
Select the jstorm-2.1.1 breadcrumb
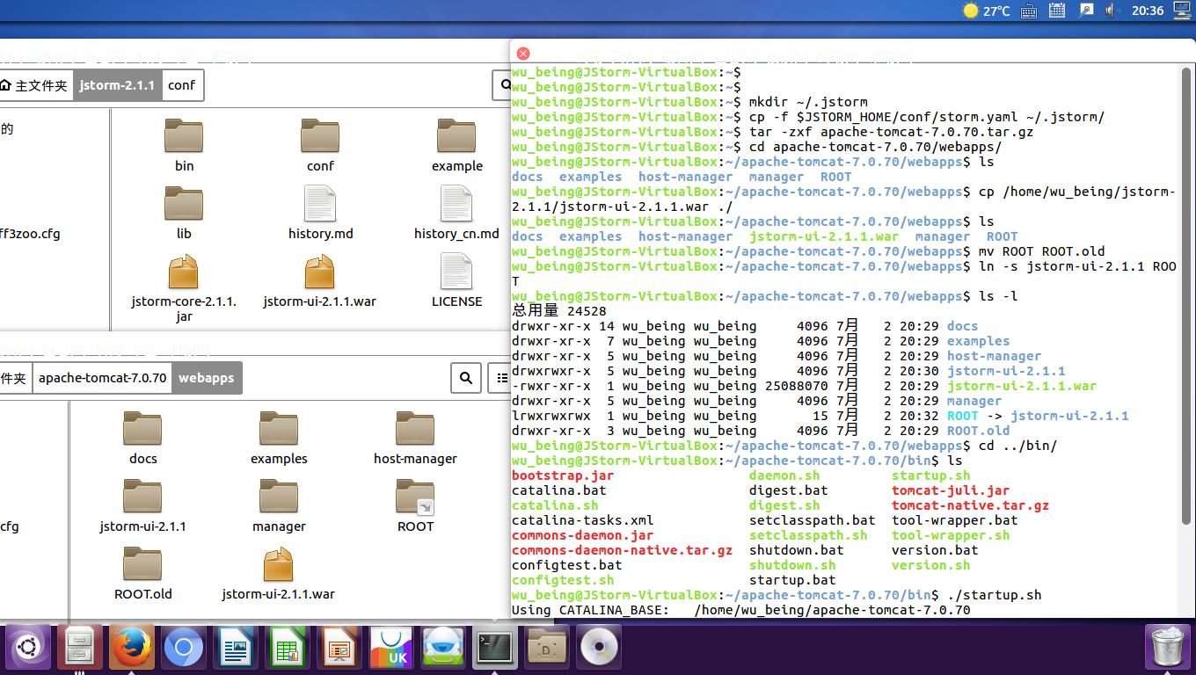[x=117, y=85]
